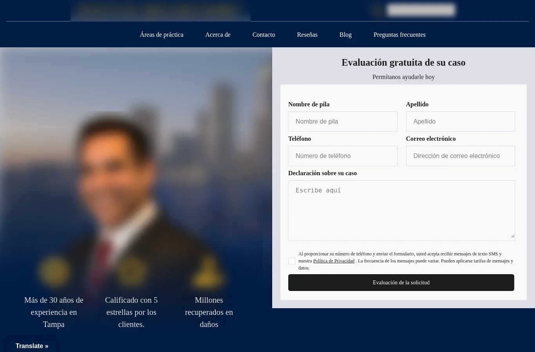Click the Correo electrónico field label

click(x=431, y=139)
